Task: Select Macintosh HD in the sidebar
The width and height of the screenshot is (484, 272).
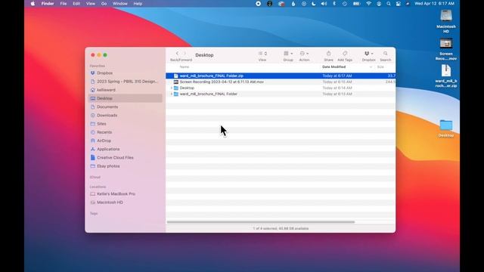Action: (126, 202)
